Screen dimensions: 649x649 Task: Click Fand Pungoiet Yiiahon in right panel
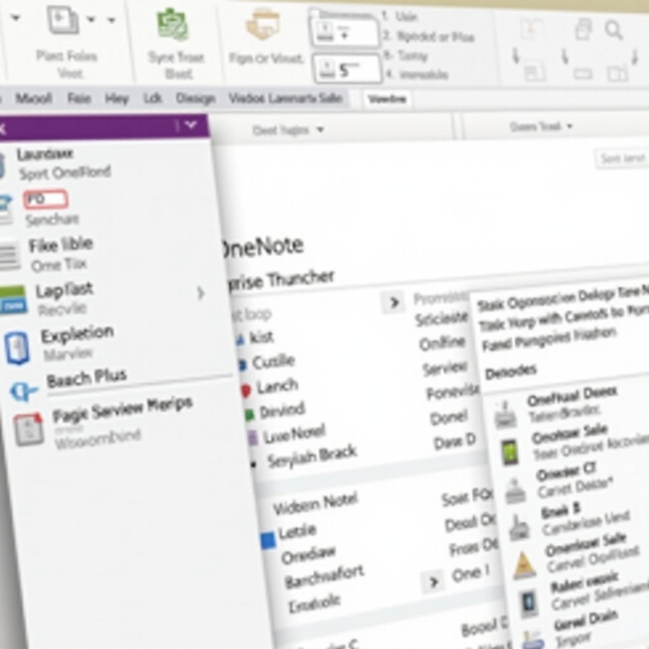click(x=549, y=338)
